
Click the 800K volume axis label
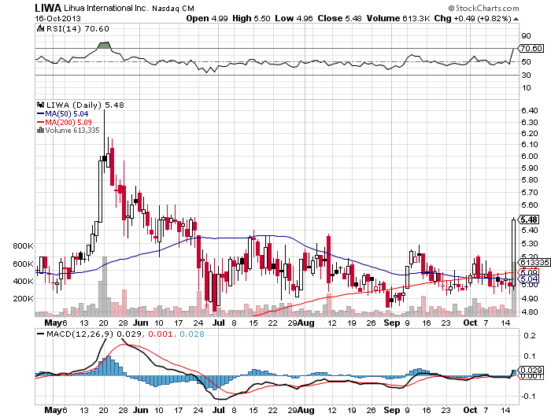point(23,245)
